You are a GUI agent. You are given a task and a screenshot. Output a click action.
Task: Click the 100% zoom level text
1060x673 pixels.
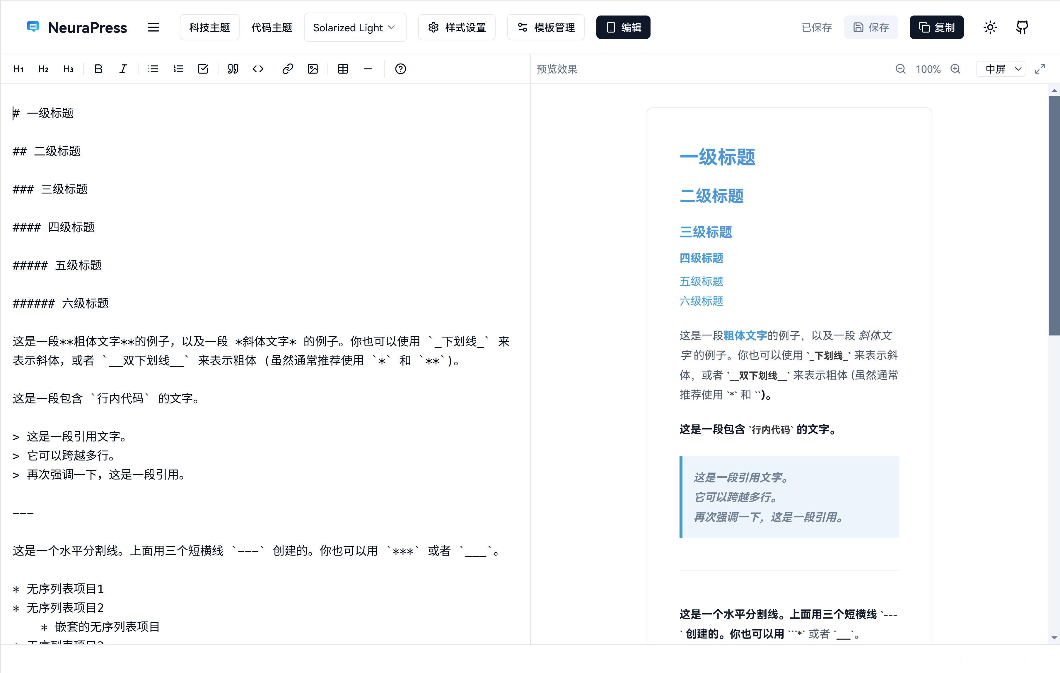(928, 69)
